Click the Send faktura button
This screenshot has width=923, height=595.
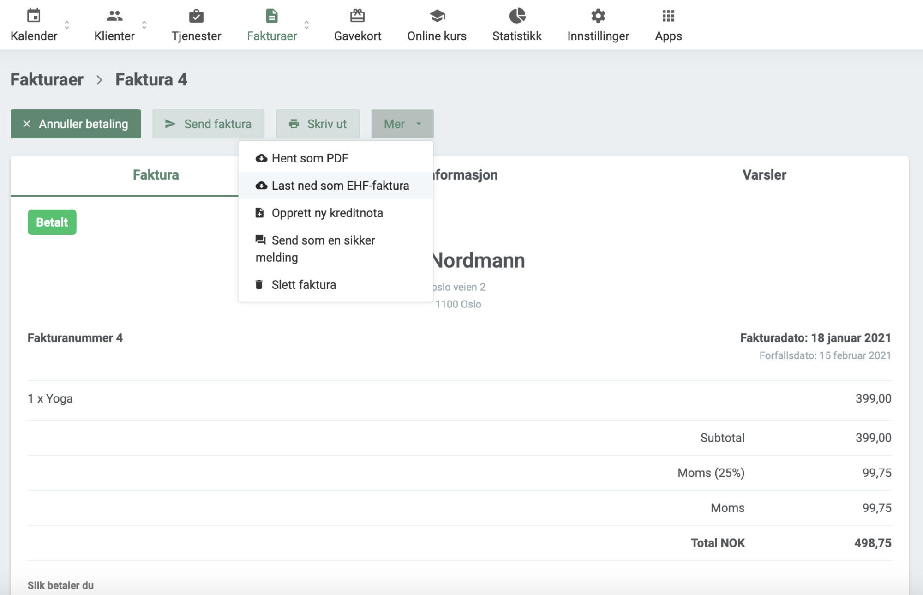pyautogui.click(x=208, y=124)
